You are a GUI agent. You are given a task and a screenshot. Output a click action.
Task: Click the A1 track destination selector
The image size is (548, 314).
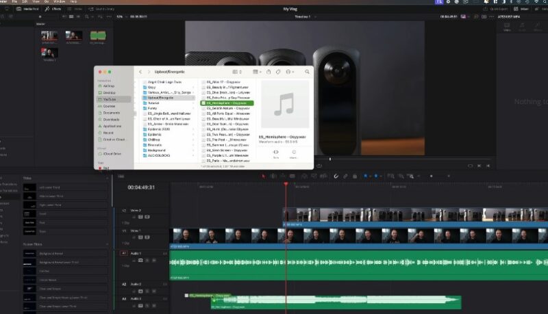[124, 253]
